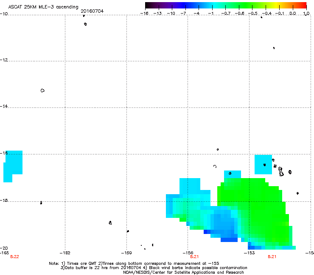Screen dimensions: 314x275
Task: Click the -16 color scale label
Action: pyautogui.click(x=144, y=14)
